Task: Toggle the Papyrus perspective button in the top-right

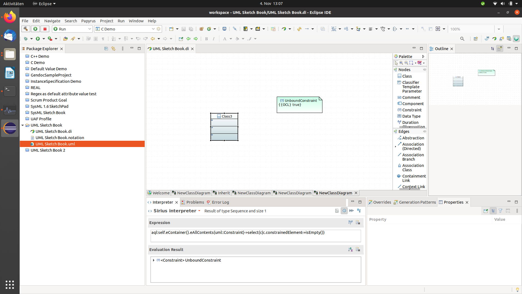Action: coord(494,39)
